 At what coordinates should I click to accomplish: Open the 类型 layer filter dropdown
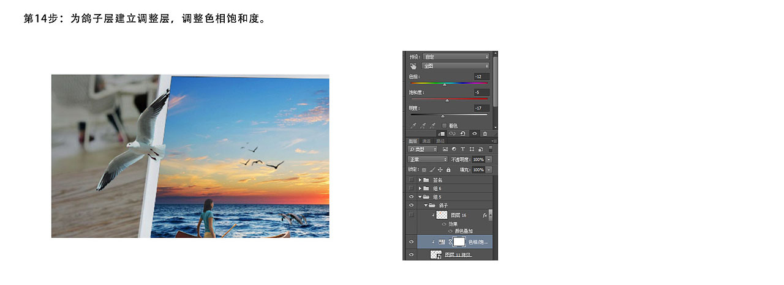(423, 149)
